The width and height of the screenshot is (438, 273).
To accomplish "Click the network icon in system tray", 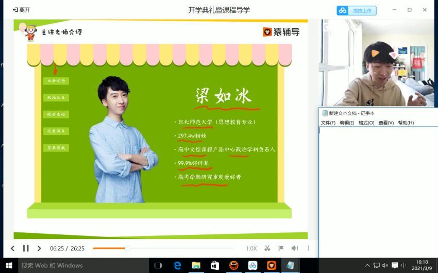I will [x=377, y=265].
